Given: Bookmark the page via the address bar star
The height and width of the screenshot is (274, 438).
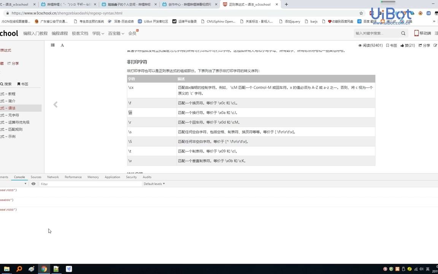Looking at the screenshot, I should click(360, 13).
